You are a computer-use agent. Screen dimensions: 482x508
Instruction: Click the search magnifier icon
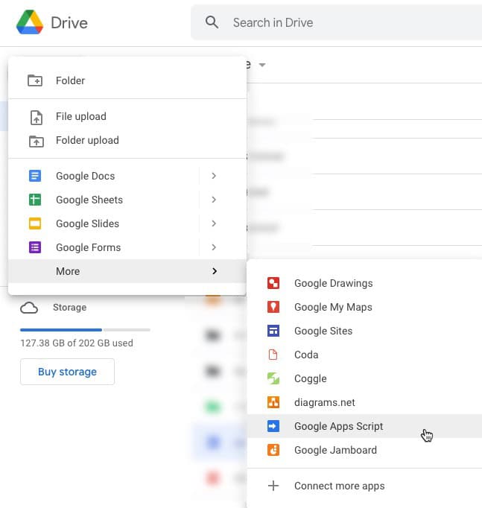212,22
